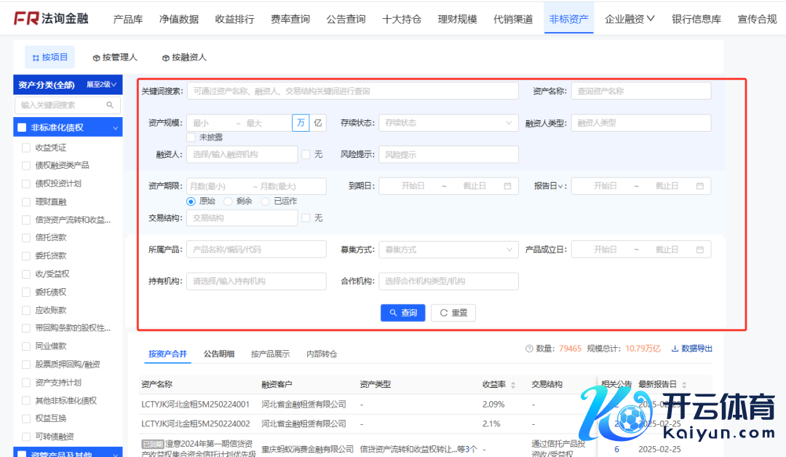Click the 重置 reset button

point(453,313)
